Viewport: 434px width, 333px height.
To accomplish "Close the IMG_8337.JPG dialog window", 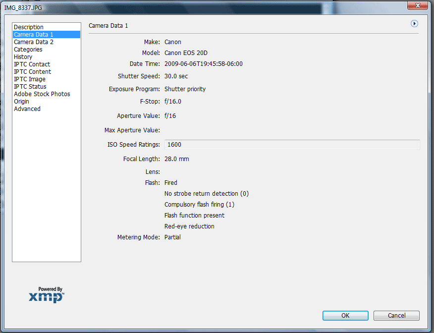I will pyautogui.click(x=417, y=5).
